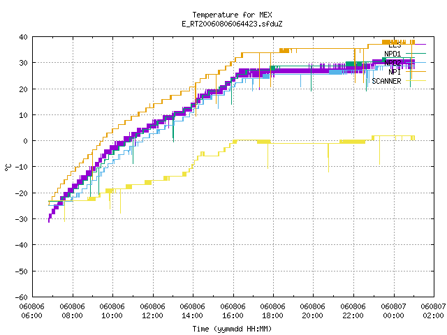Click the 'NPI' legend label
Image resolution: width=447 pixels, height=335 pixels.
pos(395,72)
